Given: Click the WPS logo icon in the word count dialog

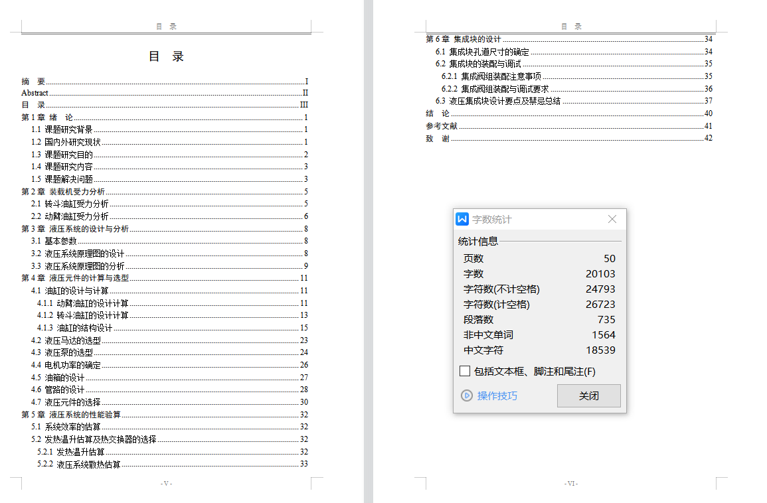Looking at the screenshot, I should pyautogui.click(x=462, y=219).
